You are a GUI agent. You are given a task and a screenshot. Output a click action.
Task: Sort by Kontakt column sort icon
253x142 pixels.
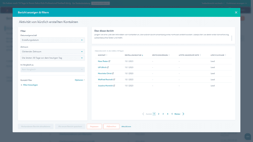click(107, 55)
